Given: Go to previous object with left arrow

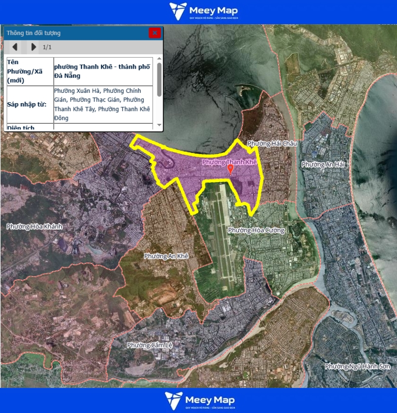Looking at the screenshot, I should 15,47.
